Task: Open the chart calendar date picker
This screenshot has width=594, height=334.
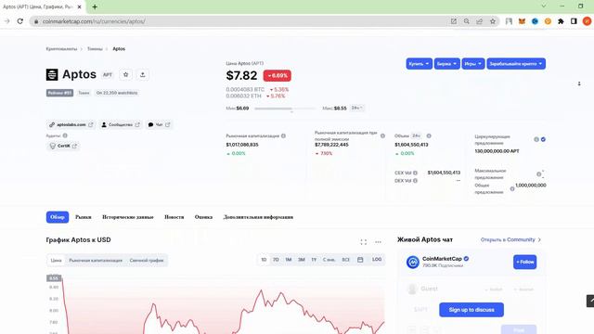Action: (x=360, y=260)
